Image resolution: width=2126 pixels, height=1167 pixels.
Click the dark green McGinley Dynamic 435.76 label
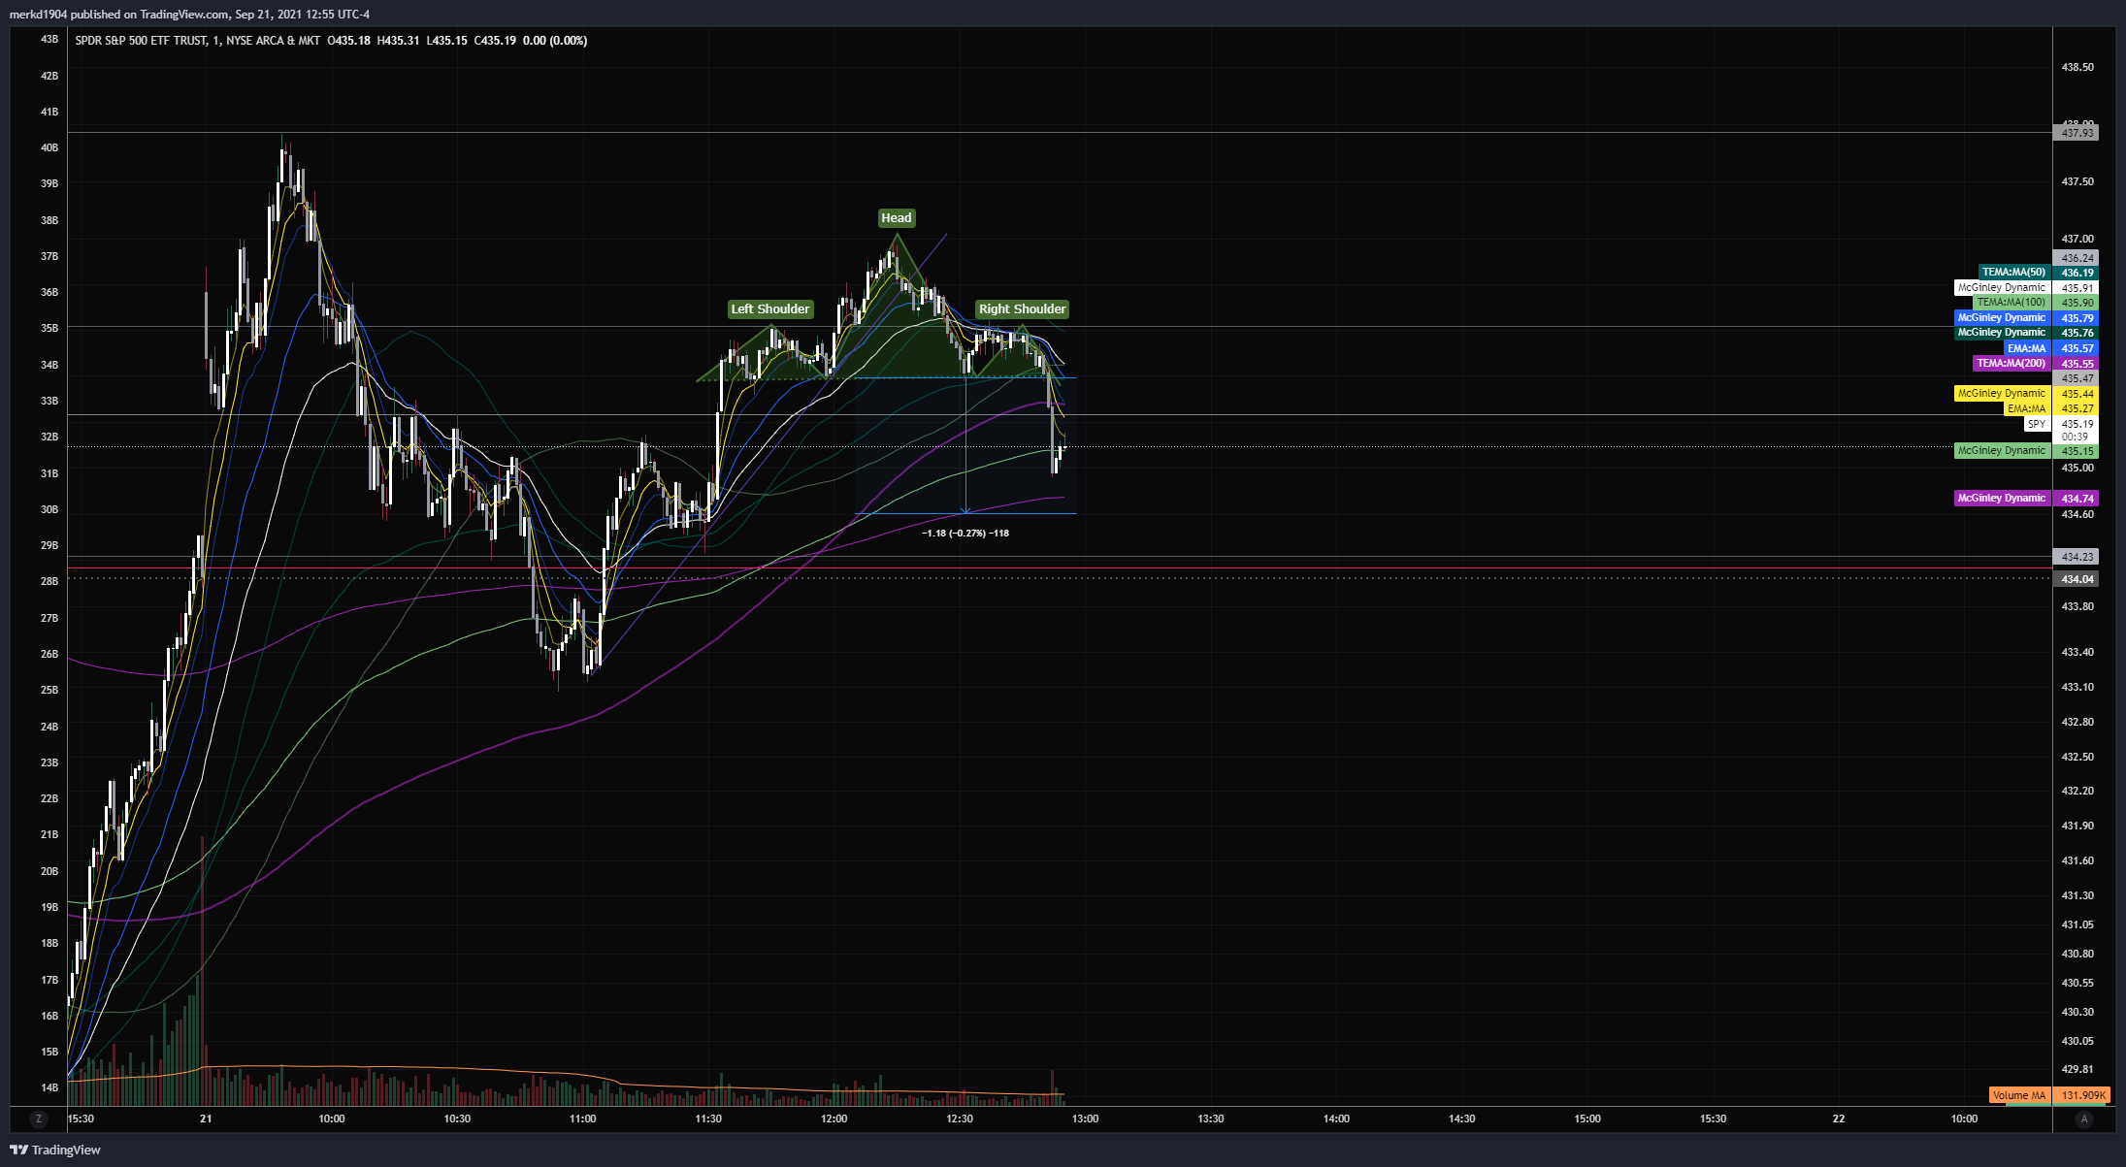(x=2002, y=333)
